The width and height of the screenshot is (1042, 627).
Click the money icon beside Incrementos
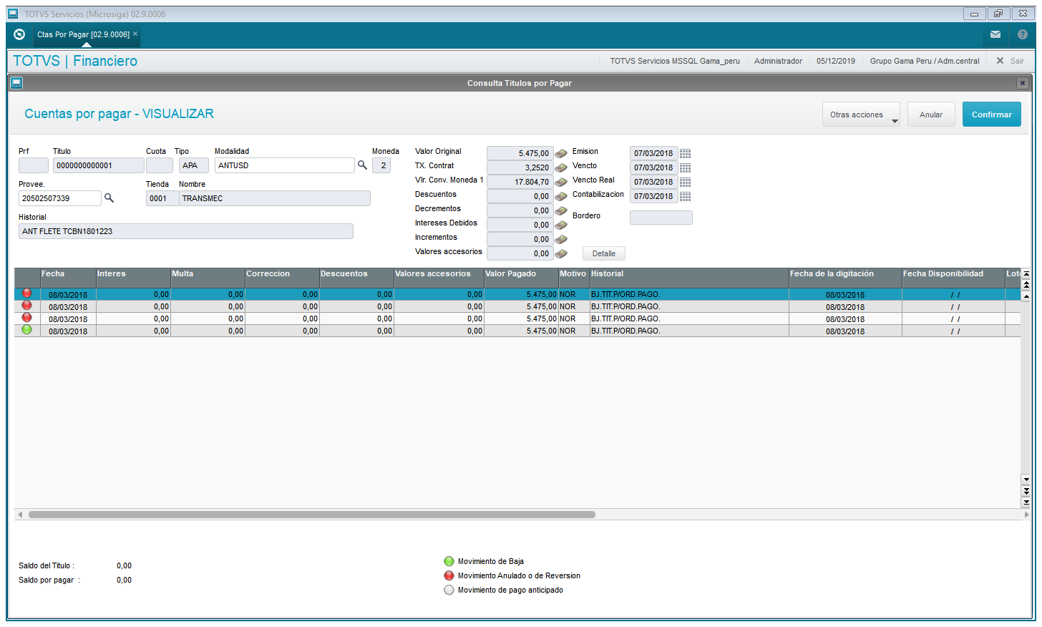[x=561, y=239]
